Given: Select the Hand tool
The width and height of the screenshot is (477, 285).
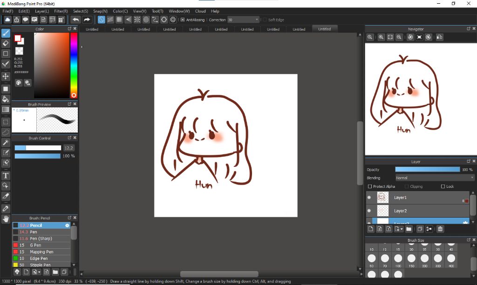Looking at the screenshot, I should click(6, 219).
